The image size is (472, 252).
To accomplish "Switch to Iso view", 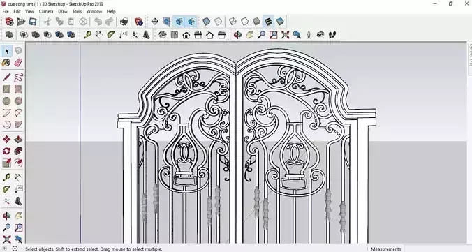I will 163,35.
